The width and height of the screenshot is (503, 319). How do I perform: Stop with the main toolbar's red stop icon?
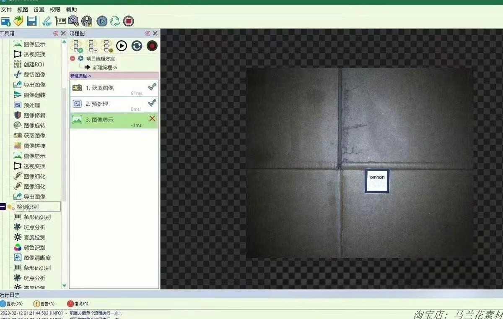(129, 21)
